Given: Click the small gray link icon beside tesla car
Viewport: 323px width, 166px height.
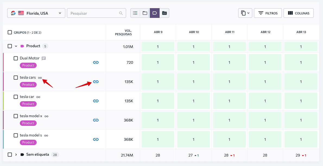Looking at the screenshot, I should 38,97.
